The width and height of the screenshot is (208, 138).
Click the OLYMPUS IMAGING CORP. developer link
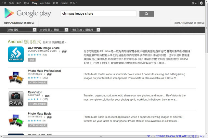(42, 51)
